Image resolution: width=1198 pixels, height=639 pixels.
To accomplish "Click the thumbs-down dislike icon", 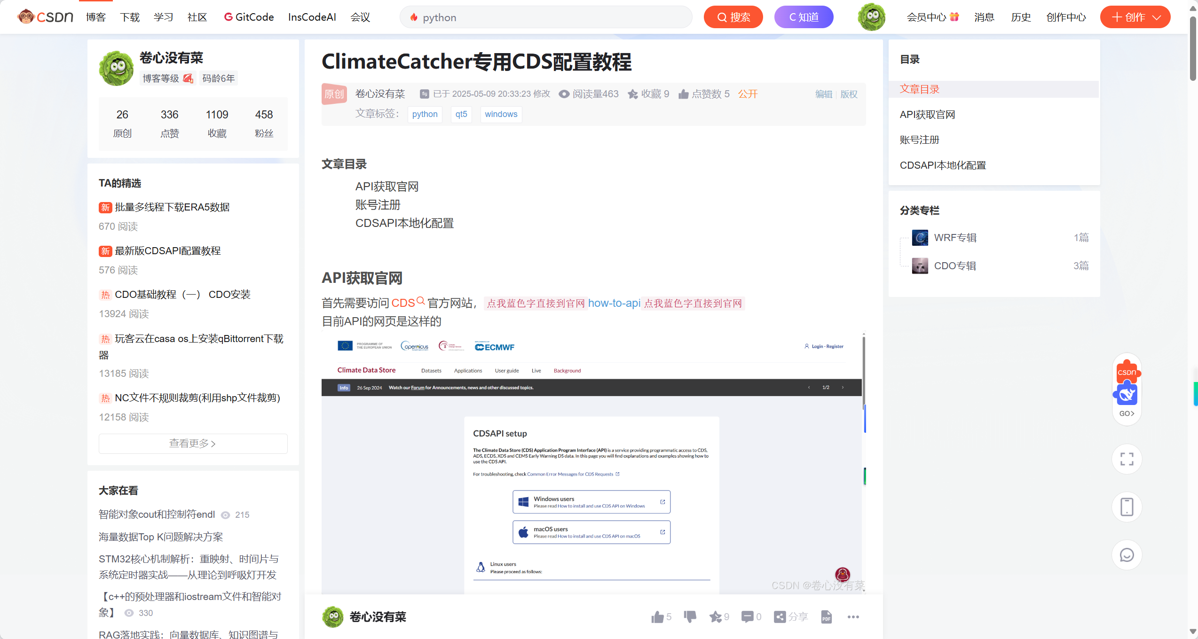I will click(x=690, y=617).
